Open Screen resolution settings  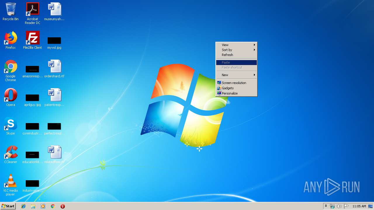[236, 83]
